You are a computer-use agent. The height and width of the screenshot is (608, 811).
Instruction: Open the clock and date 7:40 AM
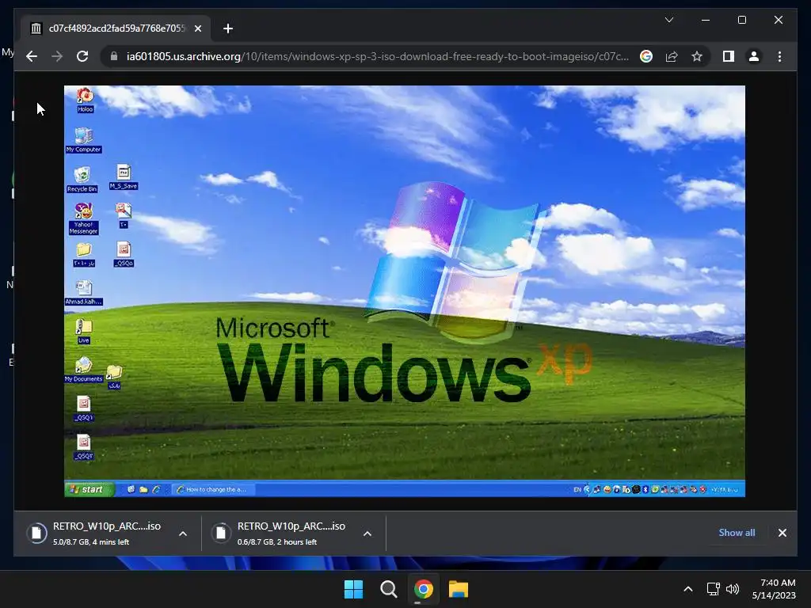[774, 589]
